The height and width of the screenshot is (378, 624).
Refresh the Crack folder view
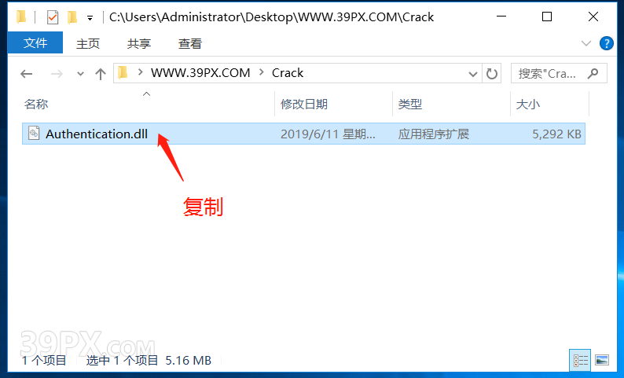[x=492, y=74]
